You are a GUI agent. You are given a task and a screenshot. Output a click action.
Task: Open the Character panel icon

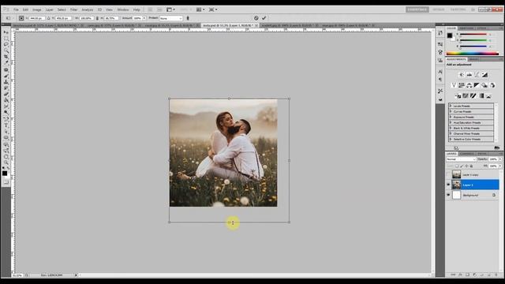click(440, 72)
